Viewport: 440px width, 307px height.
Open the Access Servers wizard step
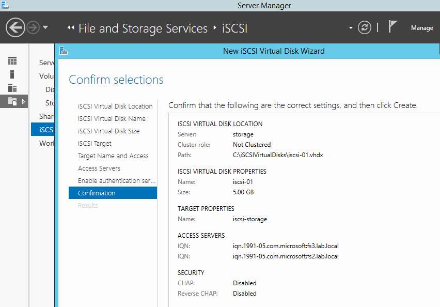99,168
